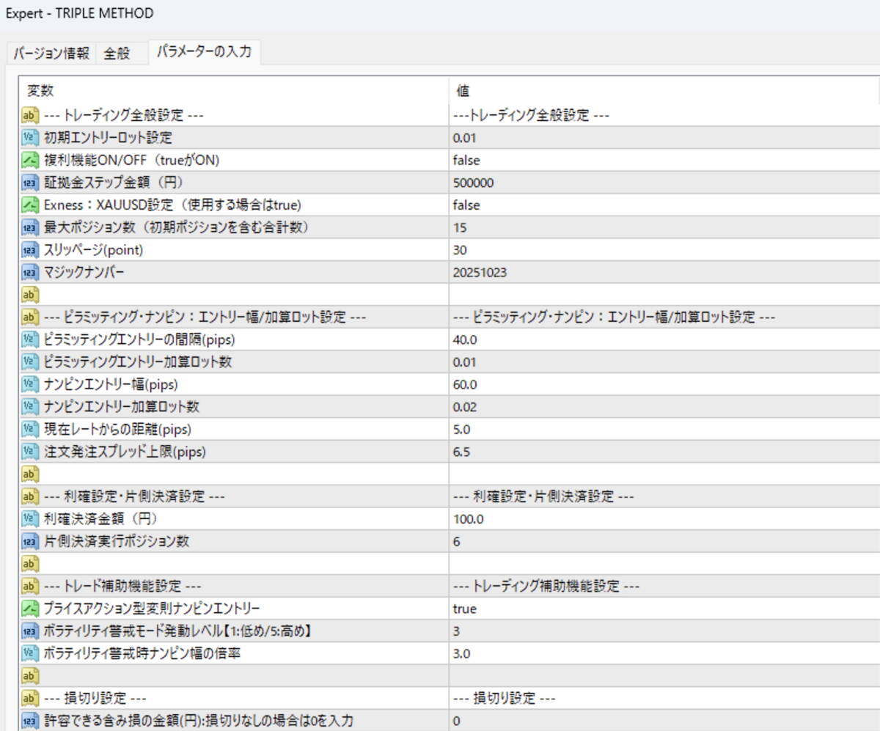Click the 123 integer icon beside 証拠金ステップ金額
This screenshot has width=880, height=731.
coord(29,183)
